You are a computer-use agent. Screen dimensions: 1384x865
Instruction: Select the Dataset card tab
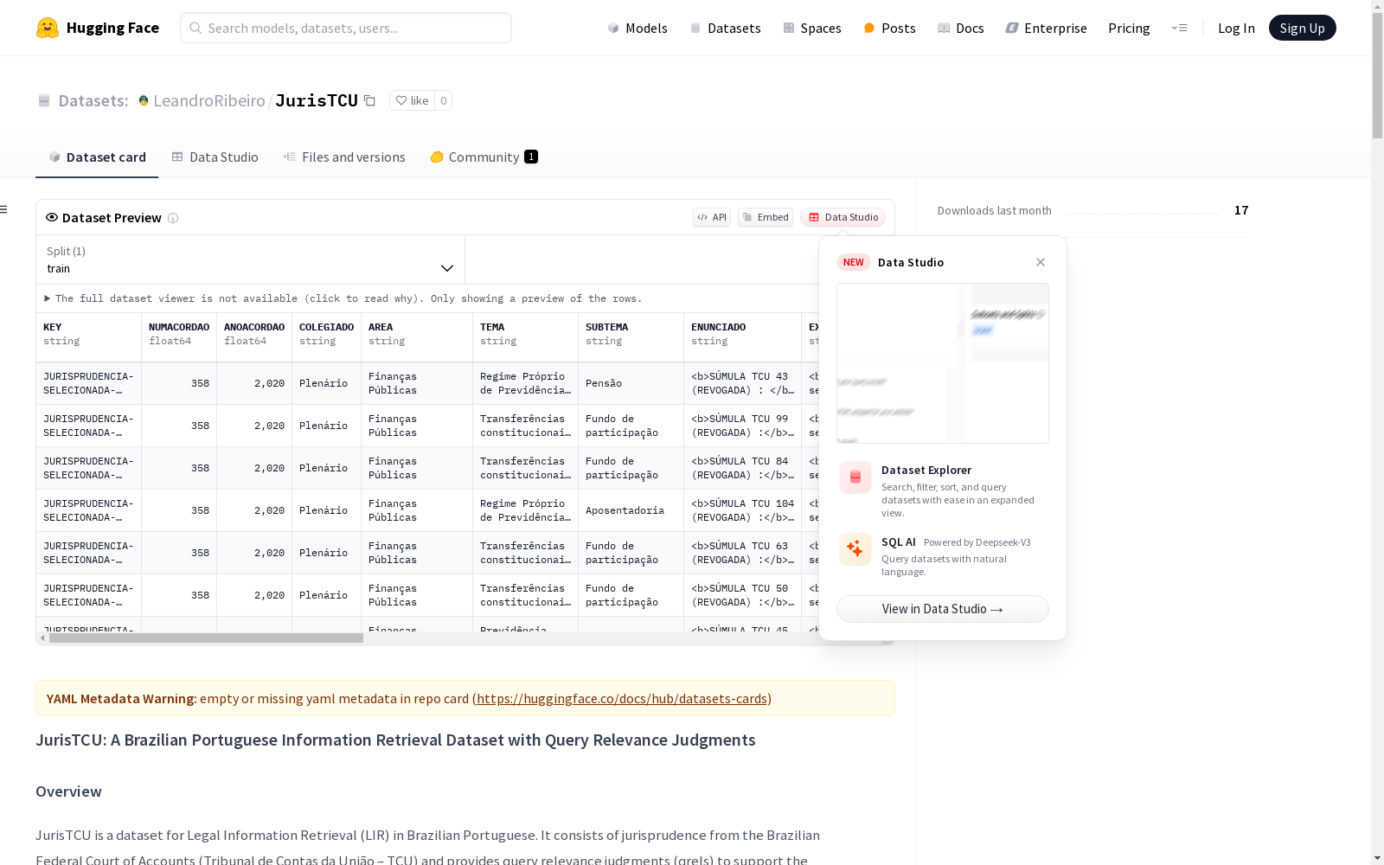pyautogui.click(x=97, y=157)
